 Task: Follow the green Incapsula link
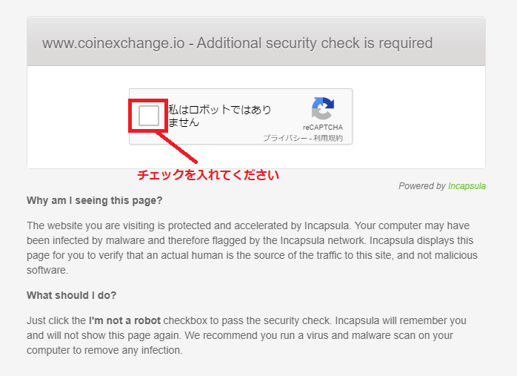[467, 186]
